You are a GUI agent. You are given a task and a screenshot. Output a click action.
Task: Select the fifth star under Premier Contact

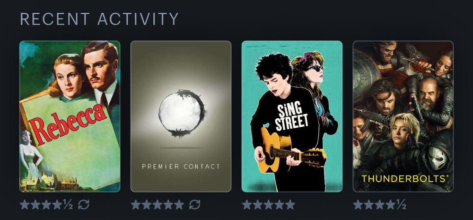179,204
